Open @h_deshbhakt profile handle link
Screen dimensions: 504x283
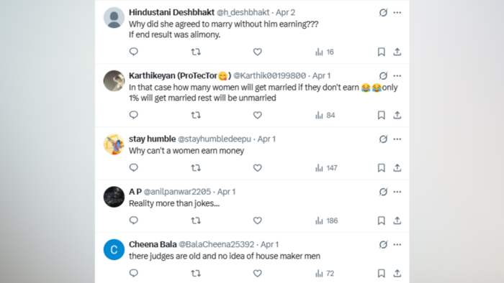243,12
